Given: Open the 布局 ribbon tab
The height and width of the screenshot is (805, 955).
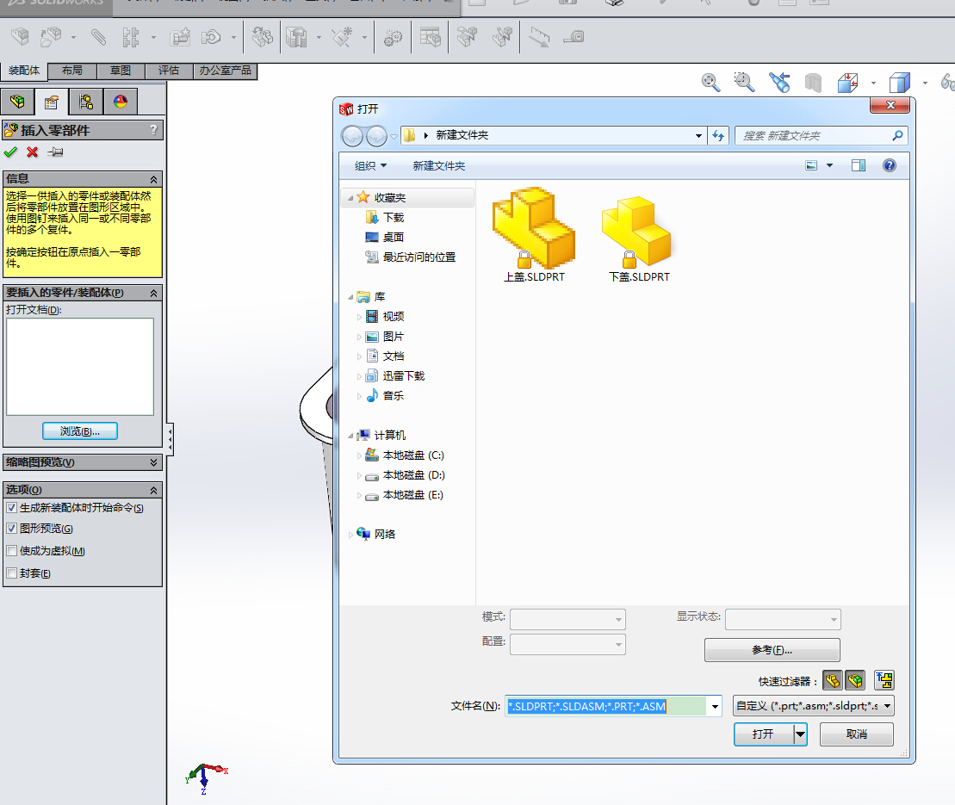Looking at the screenshot, I should click(71, 71).
